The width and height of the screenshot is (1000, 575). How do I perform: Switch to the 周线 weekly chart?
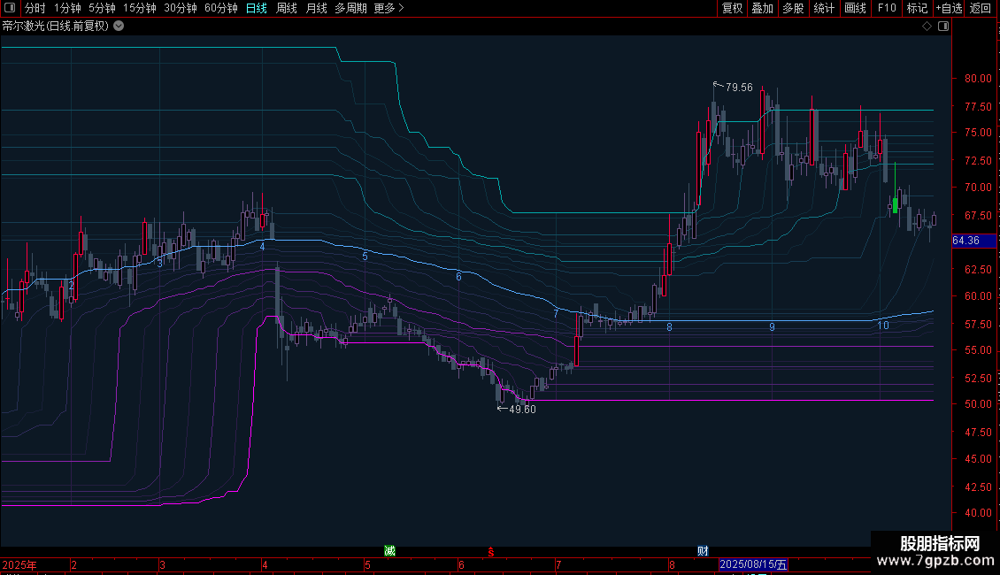point(286,8)
